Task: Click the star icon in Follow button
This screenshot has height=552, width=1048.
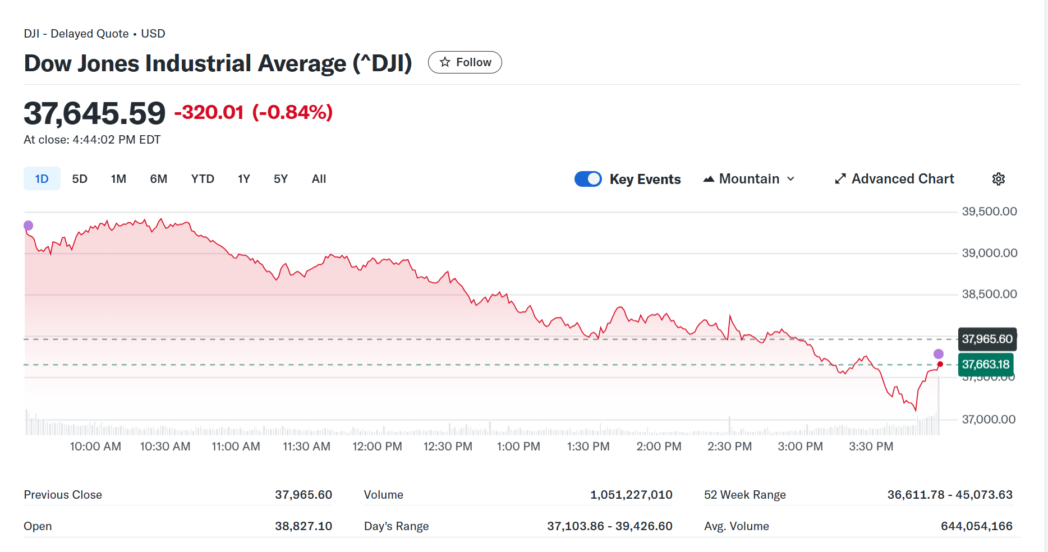Action: pos(445,62)
